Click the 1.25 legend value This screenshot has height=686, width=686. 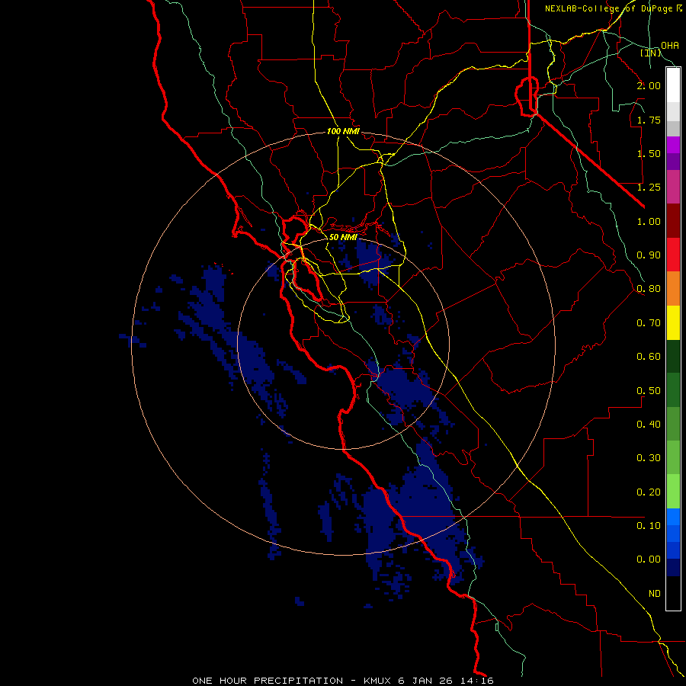pyautogui.click(x=649, y=188)
